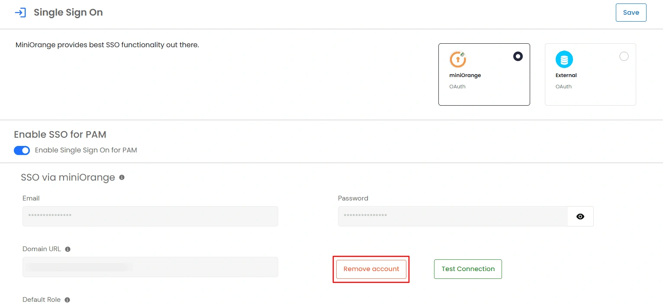The image size is (663, 304).
Task: Click the 'External' provider name text
Action: pyautogui.click(x=566, y=75)
